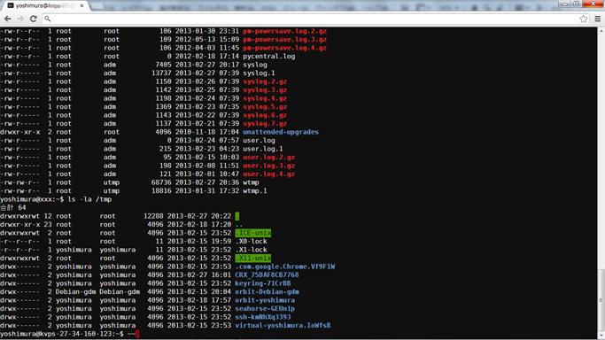
Task: Click unattended-upgrades directory name
Action: click(x=281, y=132)
